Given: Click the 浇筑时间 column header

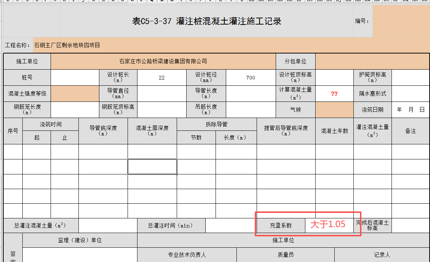Looking at the screenshot, I should tap(51, 125).
